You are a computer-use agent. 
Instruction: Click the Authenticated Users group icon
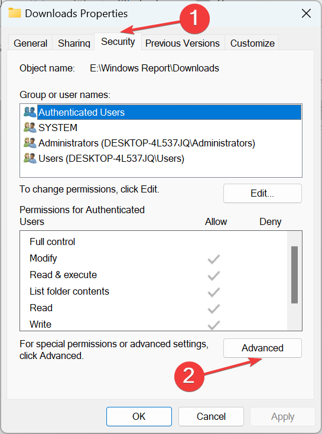(30, 112)
